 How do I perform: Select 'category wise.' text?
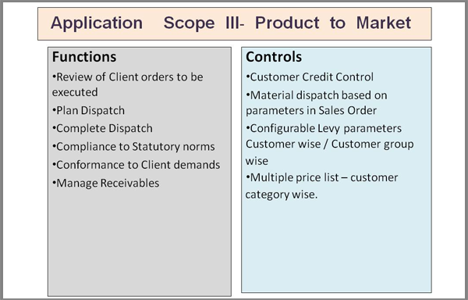pos(282,195)
